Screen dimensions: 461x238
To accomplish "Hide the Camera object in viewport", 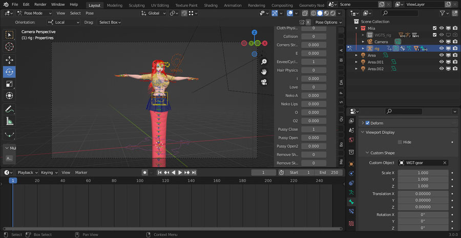I will click(x=442, y=42).
